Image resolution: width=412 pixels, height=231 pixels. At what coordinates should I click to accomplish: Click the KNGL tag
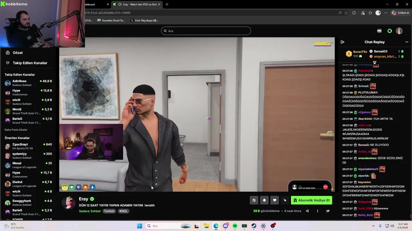(x=124, y=211)
